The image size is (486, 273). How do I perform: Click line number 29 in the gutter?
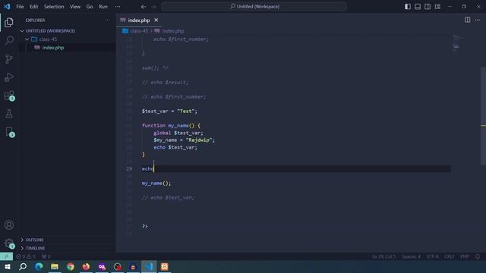coord(129,168)
